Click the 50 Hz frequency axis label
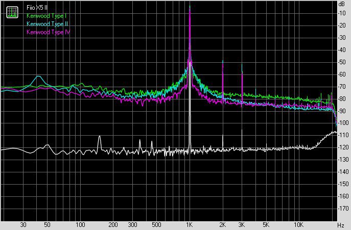Screen dimensions: 351x230 (x=47, y=224)
